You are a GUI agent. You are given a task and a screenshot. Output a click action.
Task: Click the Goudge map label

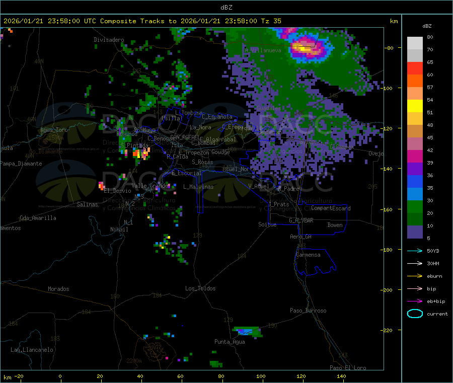220,152
